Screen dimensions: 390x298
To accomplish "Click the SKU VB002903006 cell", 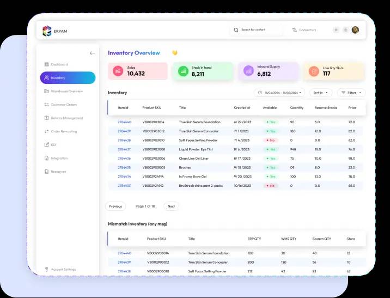I will [154, 159].
